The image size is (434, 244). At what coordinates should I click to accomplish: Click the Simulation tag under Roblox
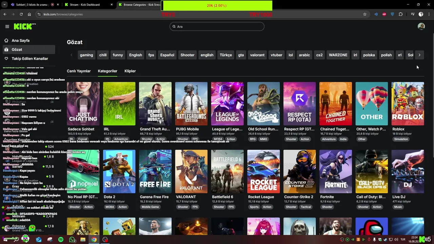(x=401, y=139)
